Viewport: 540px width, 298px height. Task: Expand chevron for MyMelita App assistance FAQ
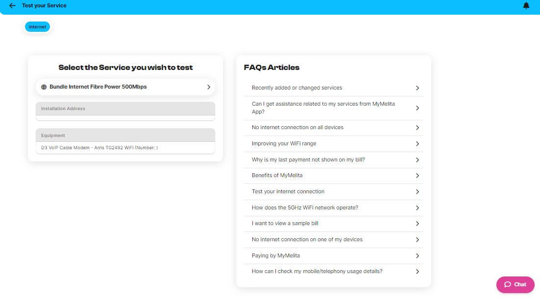tap(417, 108)
